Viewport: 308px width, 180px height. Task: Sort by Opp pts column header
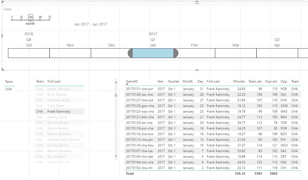coord(271,81)
